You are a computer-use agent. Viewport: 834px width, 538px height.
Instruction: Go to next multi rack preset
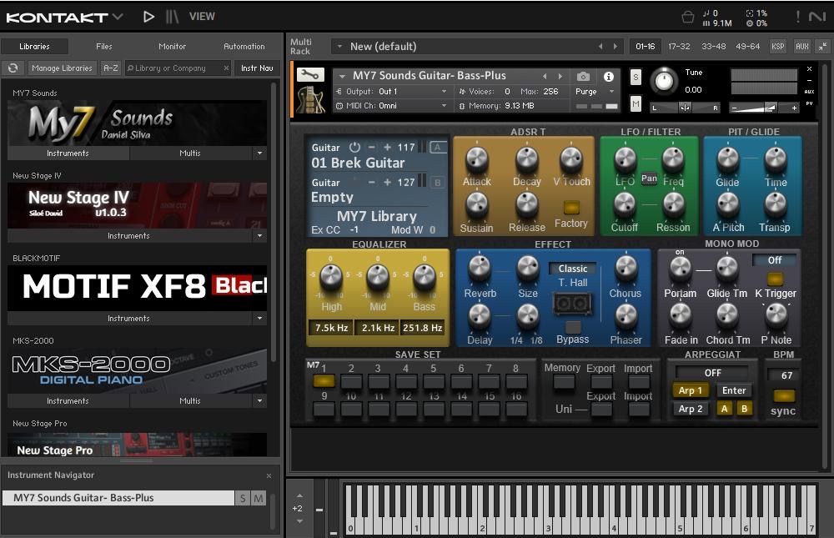pyautogui.click(x=615, y=47)
